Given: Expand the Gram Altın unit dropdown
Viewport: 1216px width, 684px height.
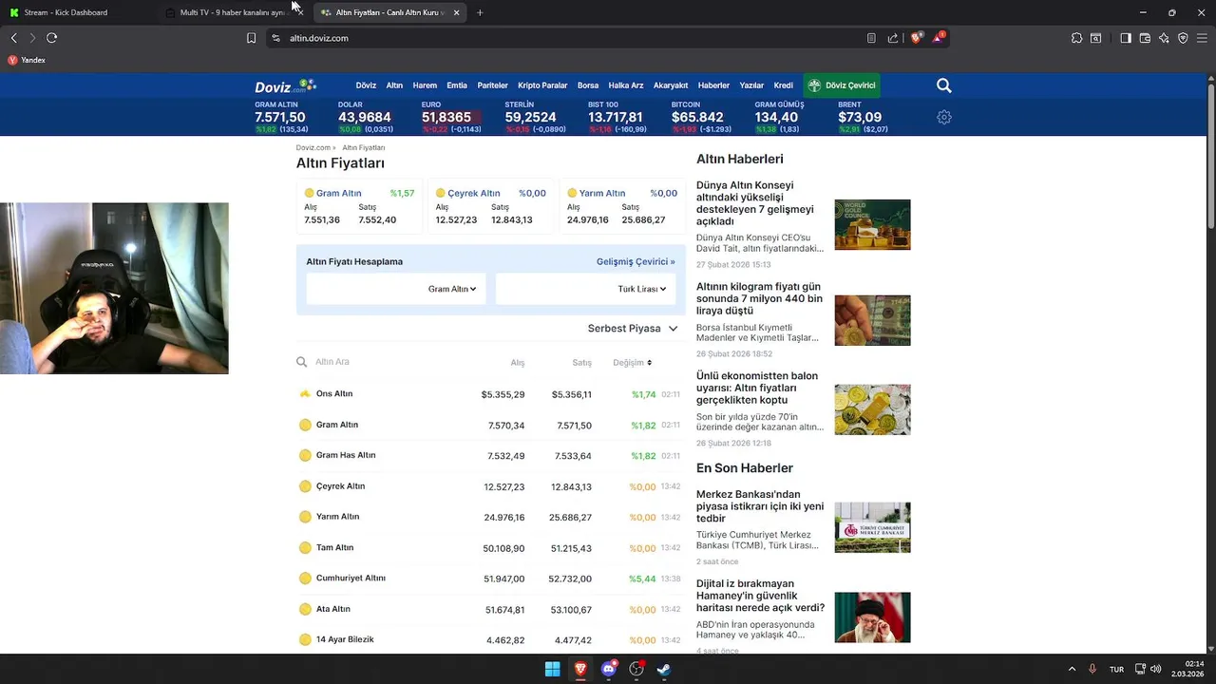Looking at the screenshot, I should [452, 289].
